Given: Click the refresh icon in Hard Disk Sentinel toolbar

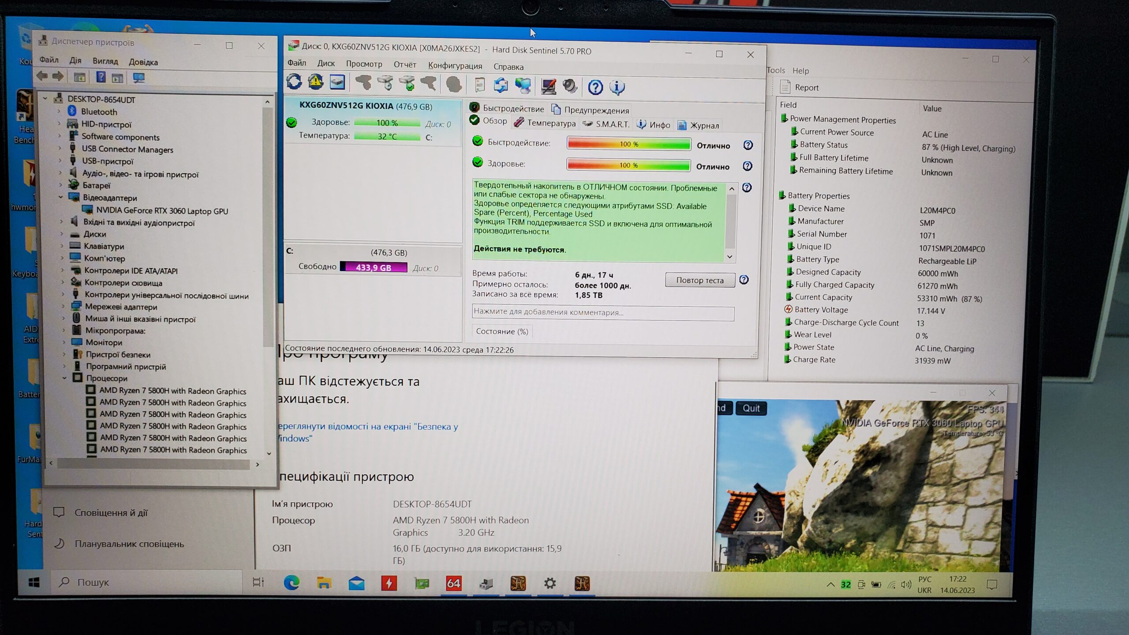Looking at the screenshot, I should [294, 82].
